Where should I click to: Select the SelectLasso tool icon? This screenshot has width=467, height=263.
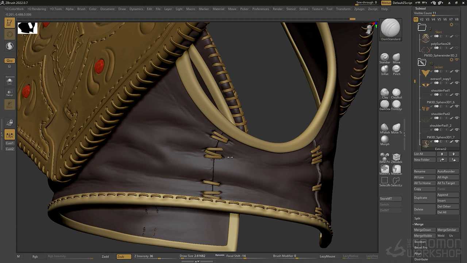[x=396, y=180]
